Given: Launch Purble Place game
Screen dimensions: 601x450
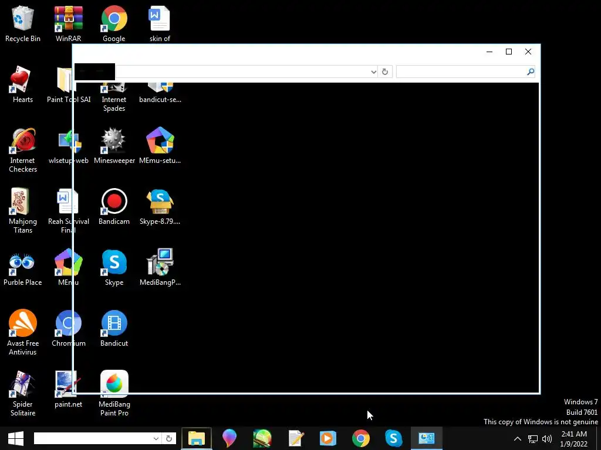Looking at the screenshot, I should tap(23, 267).
